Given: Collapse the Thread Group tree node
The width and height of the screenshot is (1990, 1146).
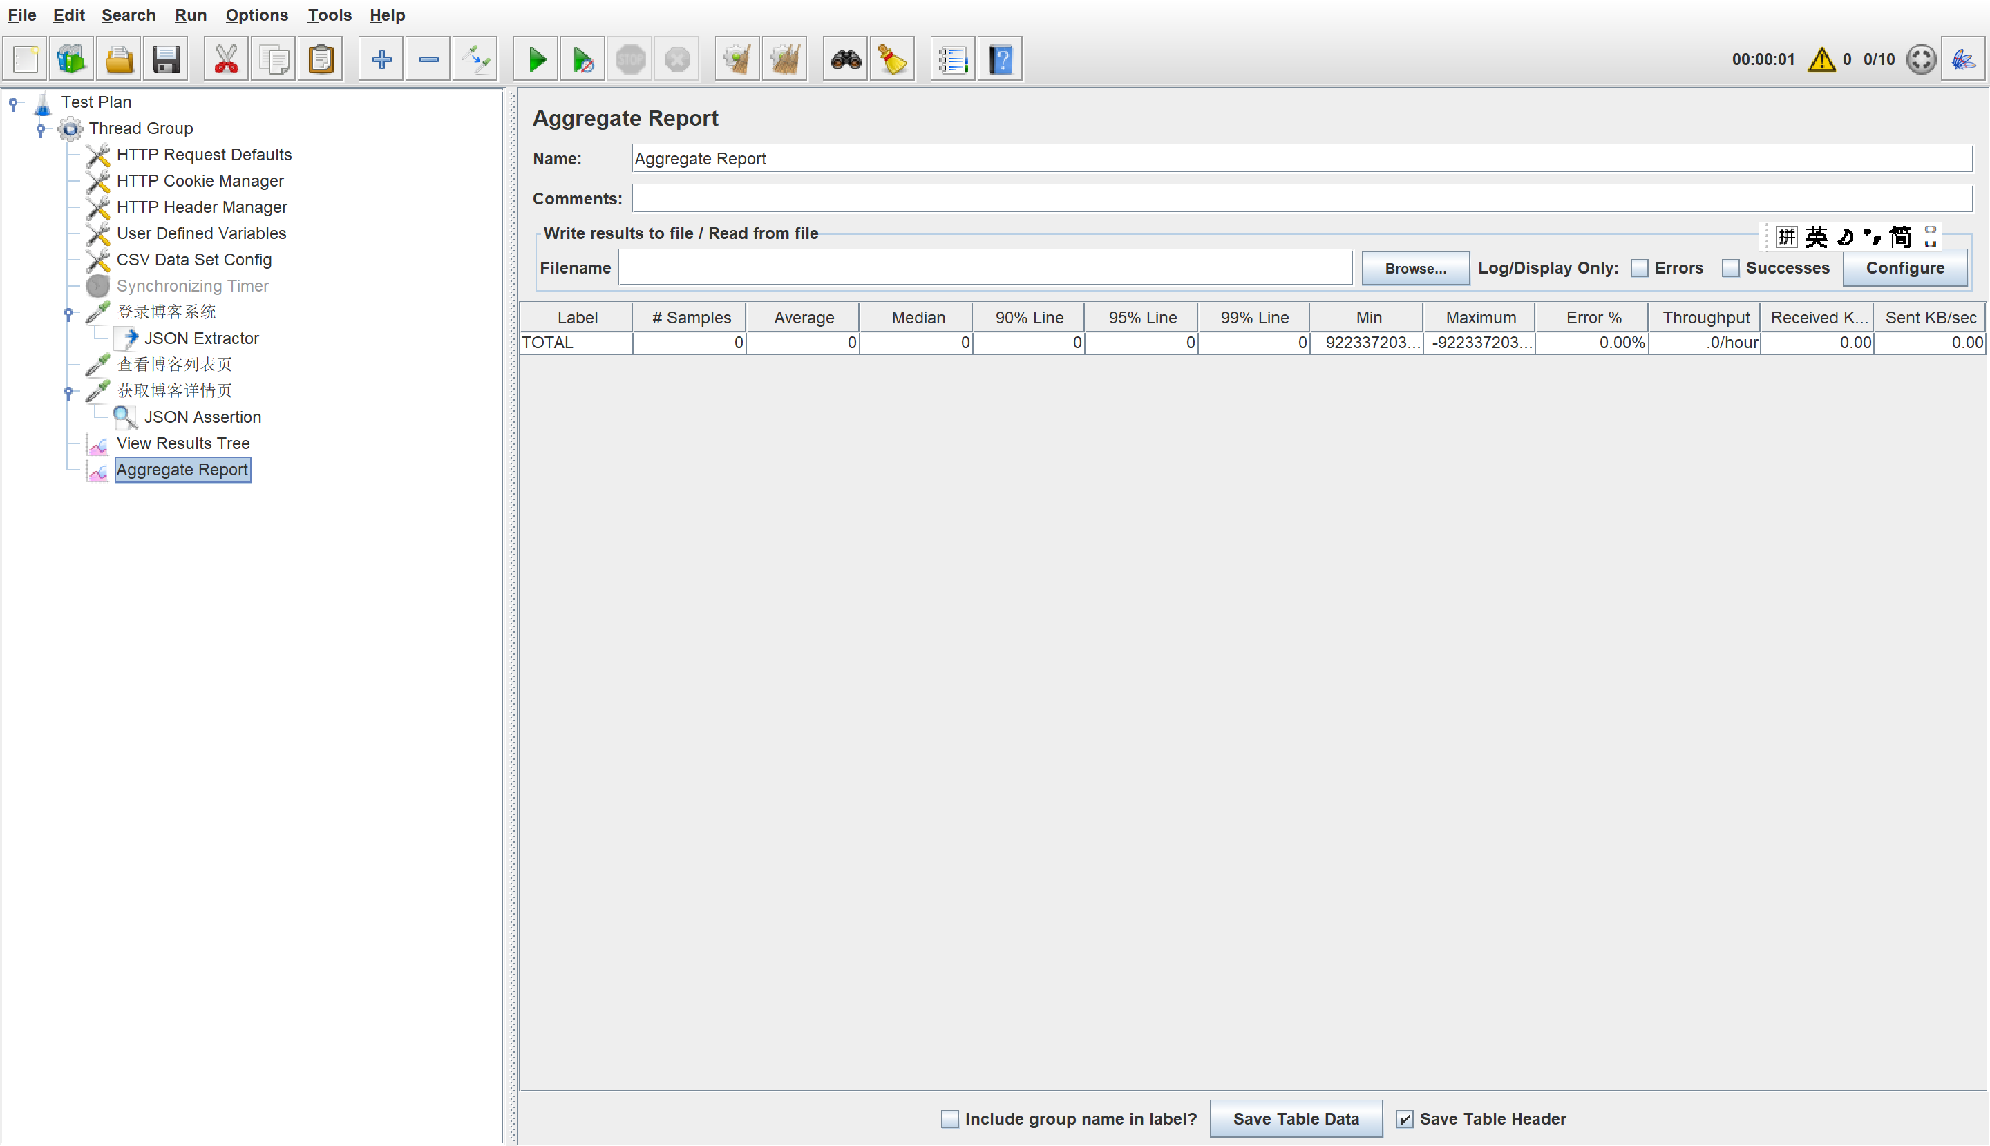Looking at the screenshot, I should coord(41,129).
